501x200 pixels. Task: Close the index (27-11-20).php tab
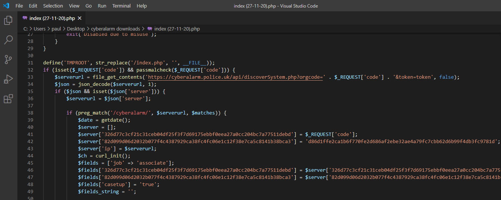(x=79, y=18)
